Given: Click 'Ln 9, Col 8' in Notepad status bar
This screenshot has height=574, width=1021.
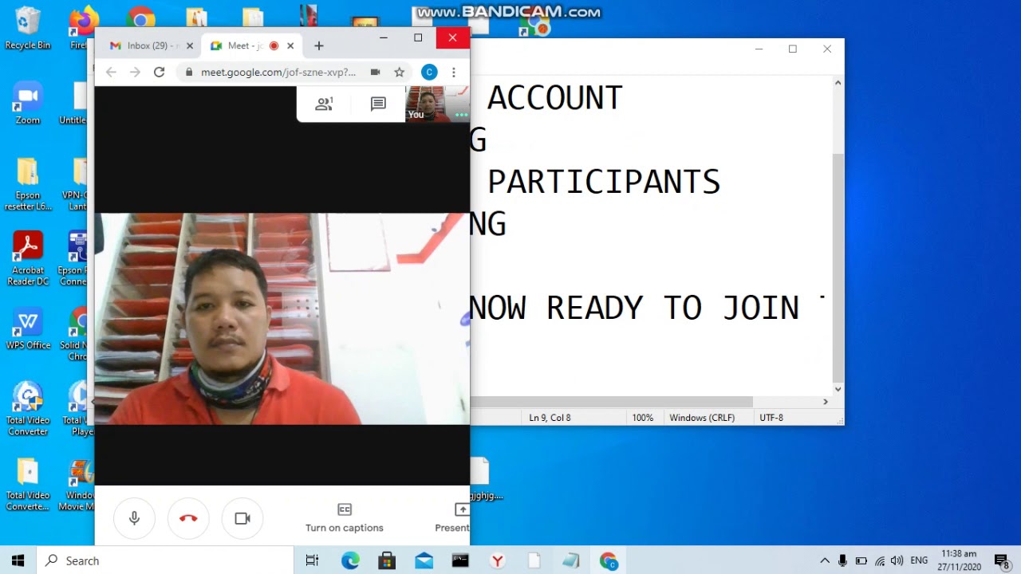Looking at the screenshot, I should tap(550, 418).
